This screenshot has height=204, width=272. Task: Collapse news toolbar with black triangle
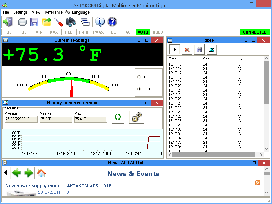pyautogui.click(x=6, y=173)
